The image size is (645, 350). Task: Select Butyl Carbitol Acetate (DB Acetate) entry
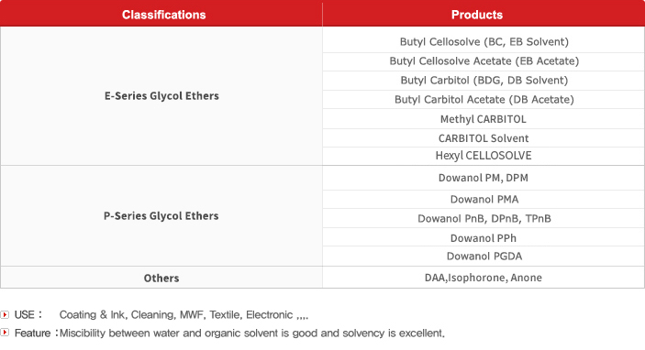[x=484, y=100]
